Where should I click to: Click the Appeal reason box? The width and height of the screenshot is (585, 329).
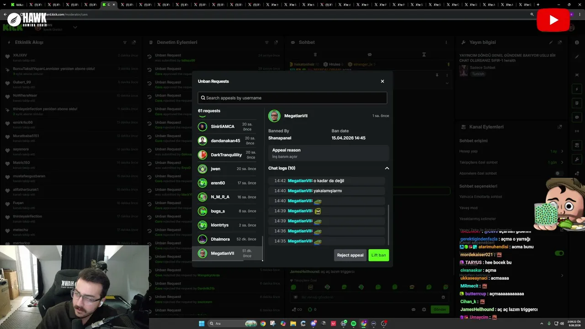coord(329,153)
